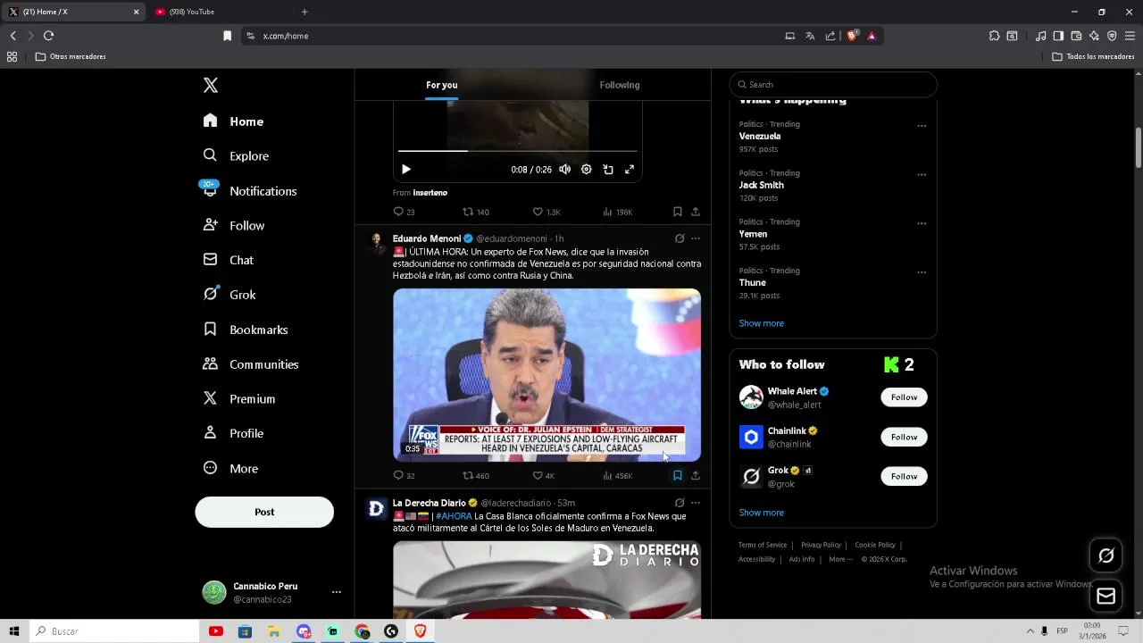The width and height of the screenshot is (1143, 643).
Task: Open the floating messages envelope button
Action: (x=1105, y=597)
